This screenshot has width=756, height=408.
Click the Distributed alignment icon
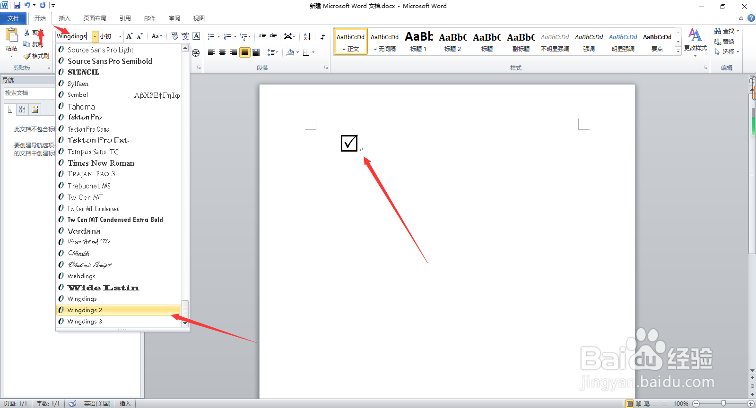tap(256, 52)
